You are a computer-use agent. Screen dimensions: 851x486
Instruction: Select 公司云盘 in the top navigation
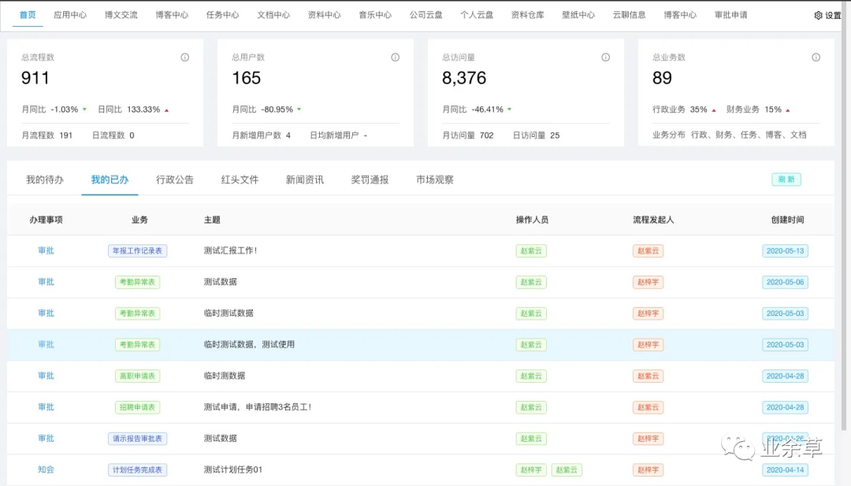click(x=425, y=15)
